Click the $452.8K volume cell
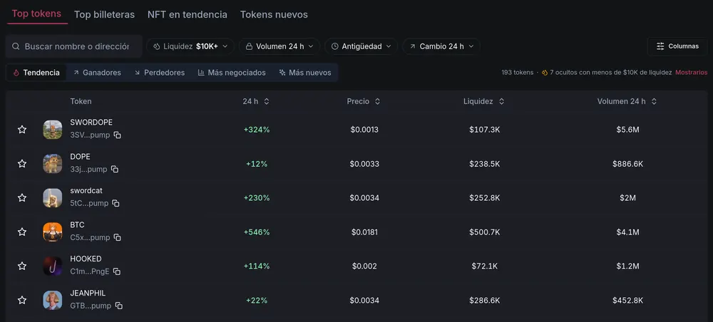Viewport: 713px width, 322px height. click(x=627, y=300)
